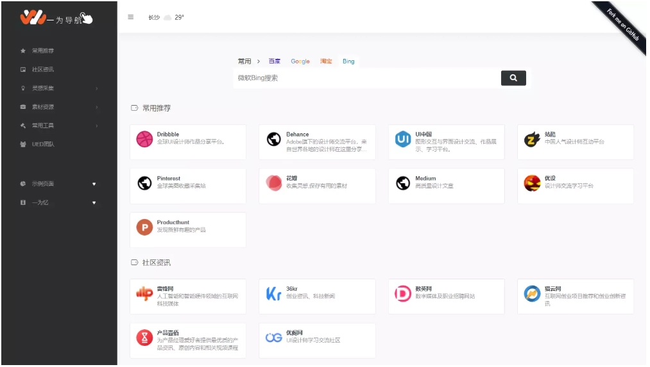Click the site logo in the sidebar
650x367 pixels.
(x=56, y=18)
